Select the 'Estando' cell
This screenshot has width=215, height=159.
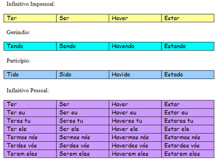coord(188,46)
